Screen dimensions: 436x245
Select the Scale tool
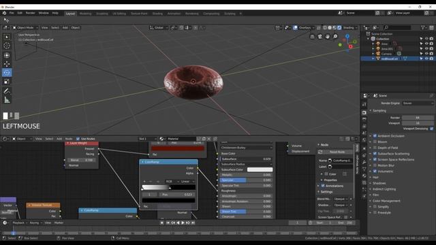pos(7,82)
